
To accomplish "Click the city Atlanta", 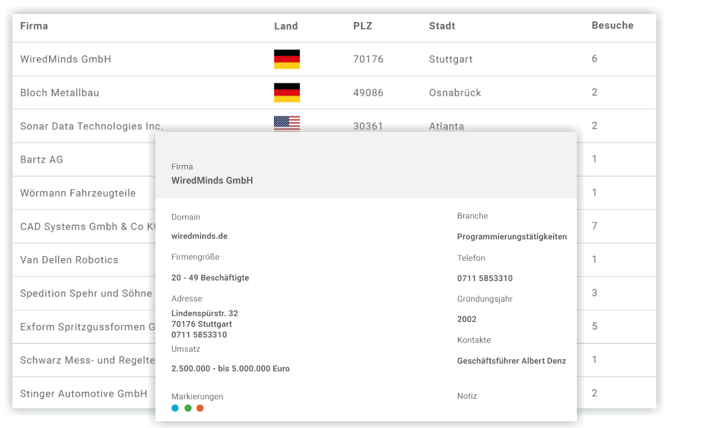I will point(447,126).
